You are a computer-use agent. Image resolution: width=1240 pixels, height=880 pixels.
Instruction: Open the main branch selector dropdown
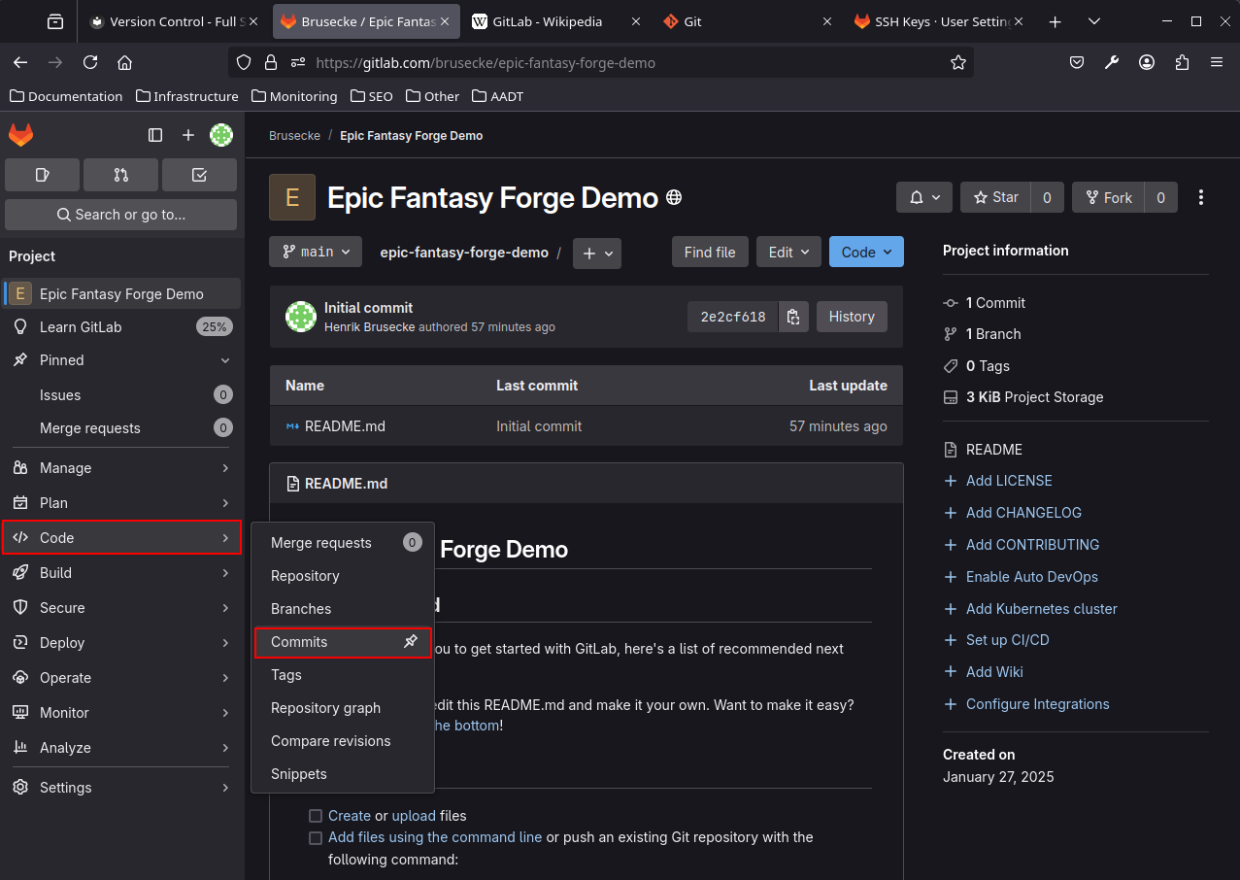316,252
